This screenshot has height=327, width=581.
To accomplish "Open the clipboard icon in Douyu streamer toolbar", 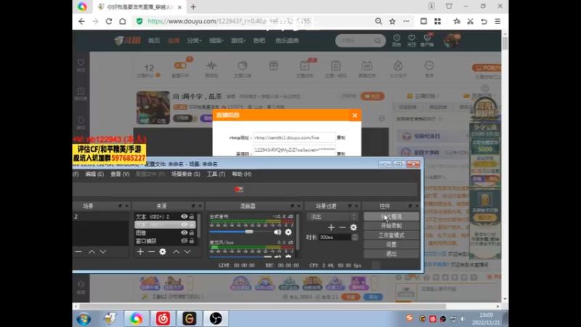I will (336, 66).
